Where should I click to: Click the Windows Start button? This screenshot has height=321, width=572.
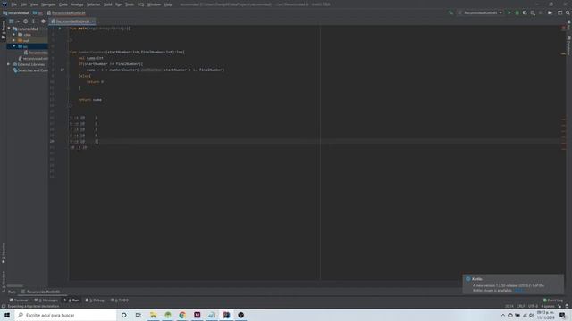[x=7, y=315]
